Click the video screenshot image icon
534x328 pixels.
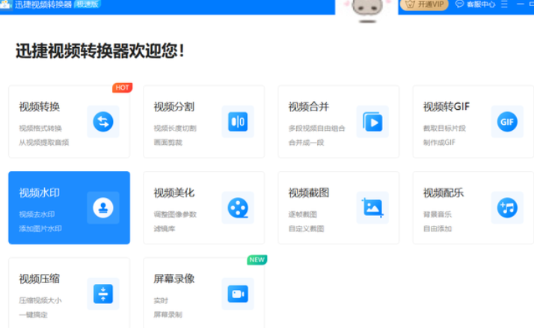372,207
